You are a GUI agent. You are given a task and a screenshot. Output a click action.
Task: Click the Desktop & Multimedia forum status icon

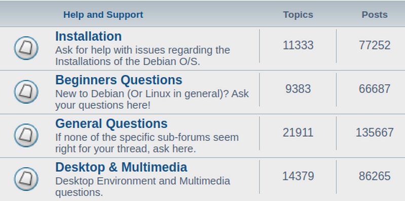[26, 179]
